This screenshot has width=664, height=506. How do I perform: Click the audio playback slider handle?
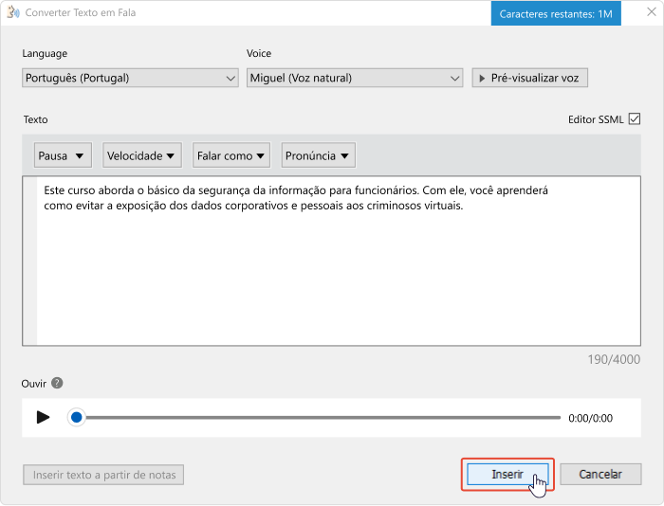77,418
